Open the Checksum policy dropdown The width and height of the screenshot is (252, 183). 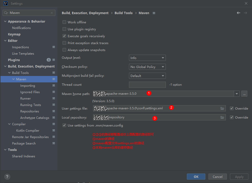(147, 67)
